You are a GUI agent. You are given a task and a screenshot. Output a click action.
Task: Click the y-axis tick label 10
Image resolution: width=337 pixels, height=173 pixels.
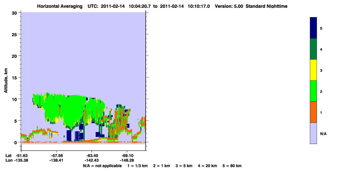point(15,99)
